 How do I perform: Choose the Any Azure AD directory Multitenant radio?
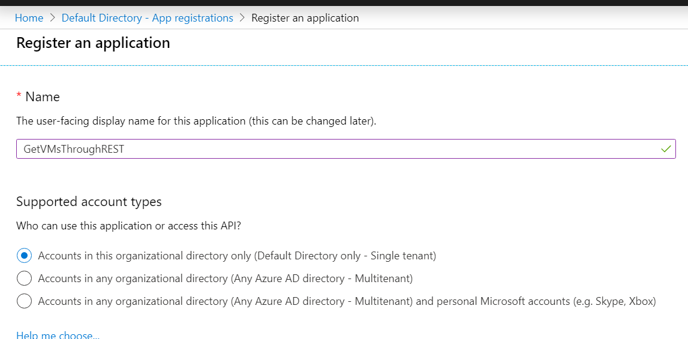point(24,278)
